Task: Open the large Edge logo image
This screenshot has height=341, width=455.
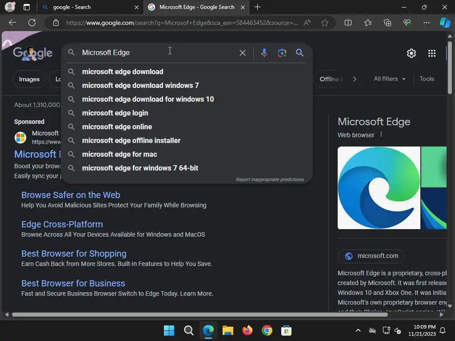Action: click(379, 188)
